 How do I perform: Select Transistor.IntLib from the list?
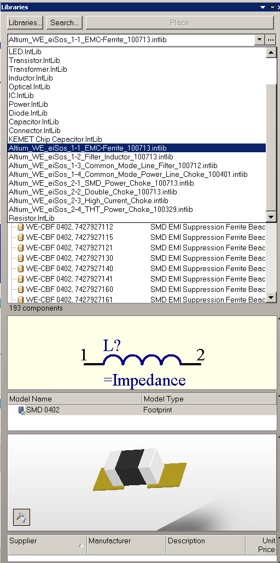pyautogui.click(x=137, y=60)
